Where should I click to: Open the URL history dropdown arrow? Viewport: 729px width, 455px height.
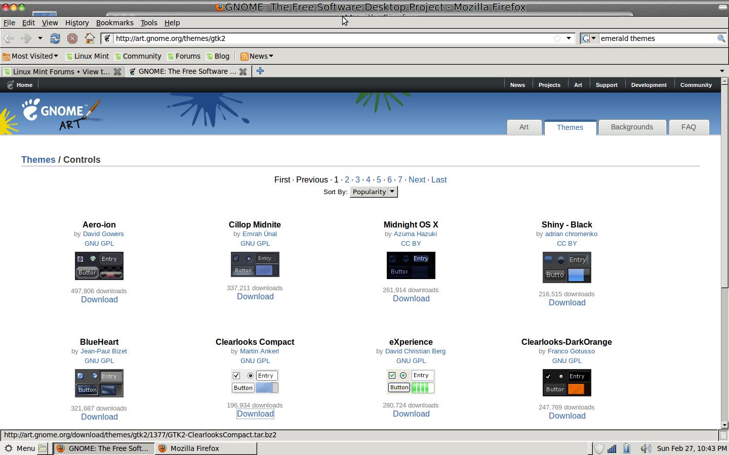(x=569, y=38)
